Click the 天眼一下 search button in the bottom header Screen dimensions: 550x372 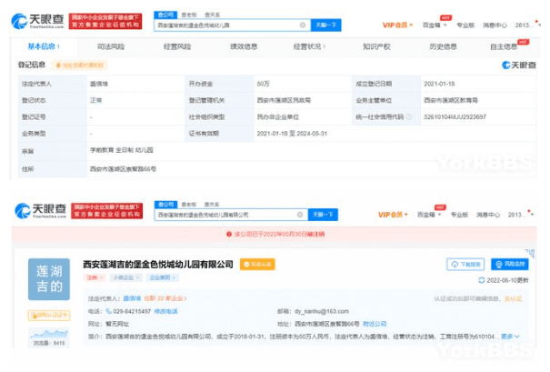[323, 215]
